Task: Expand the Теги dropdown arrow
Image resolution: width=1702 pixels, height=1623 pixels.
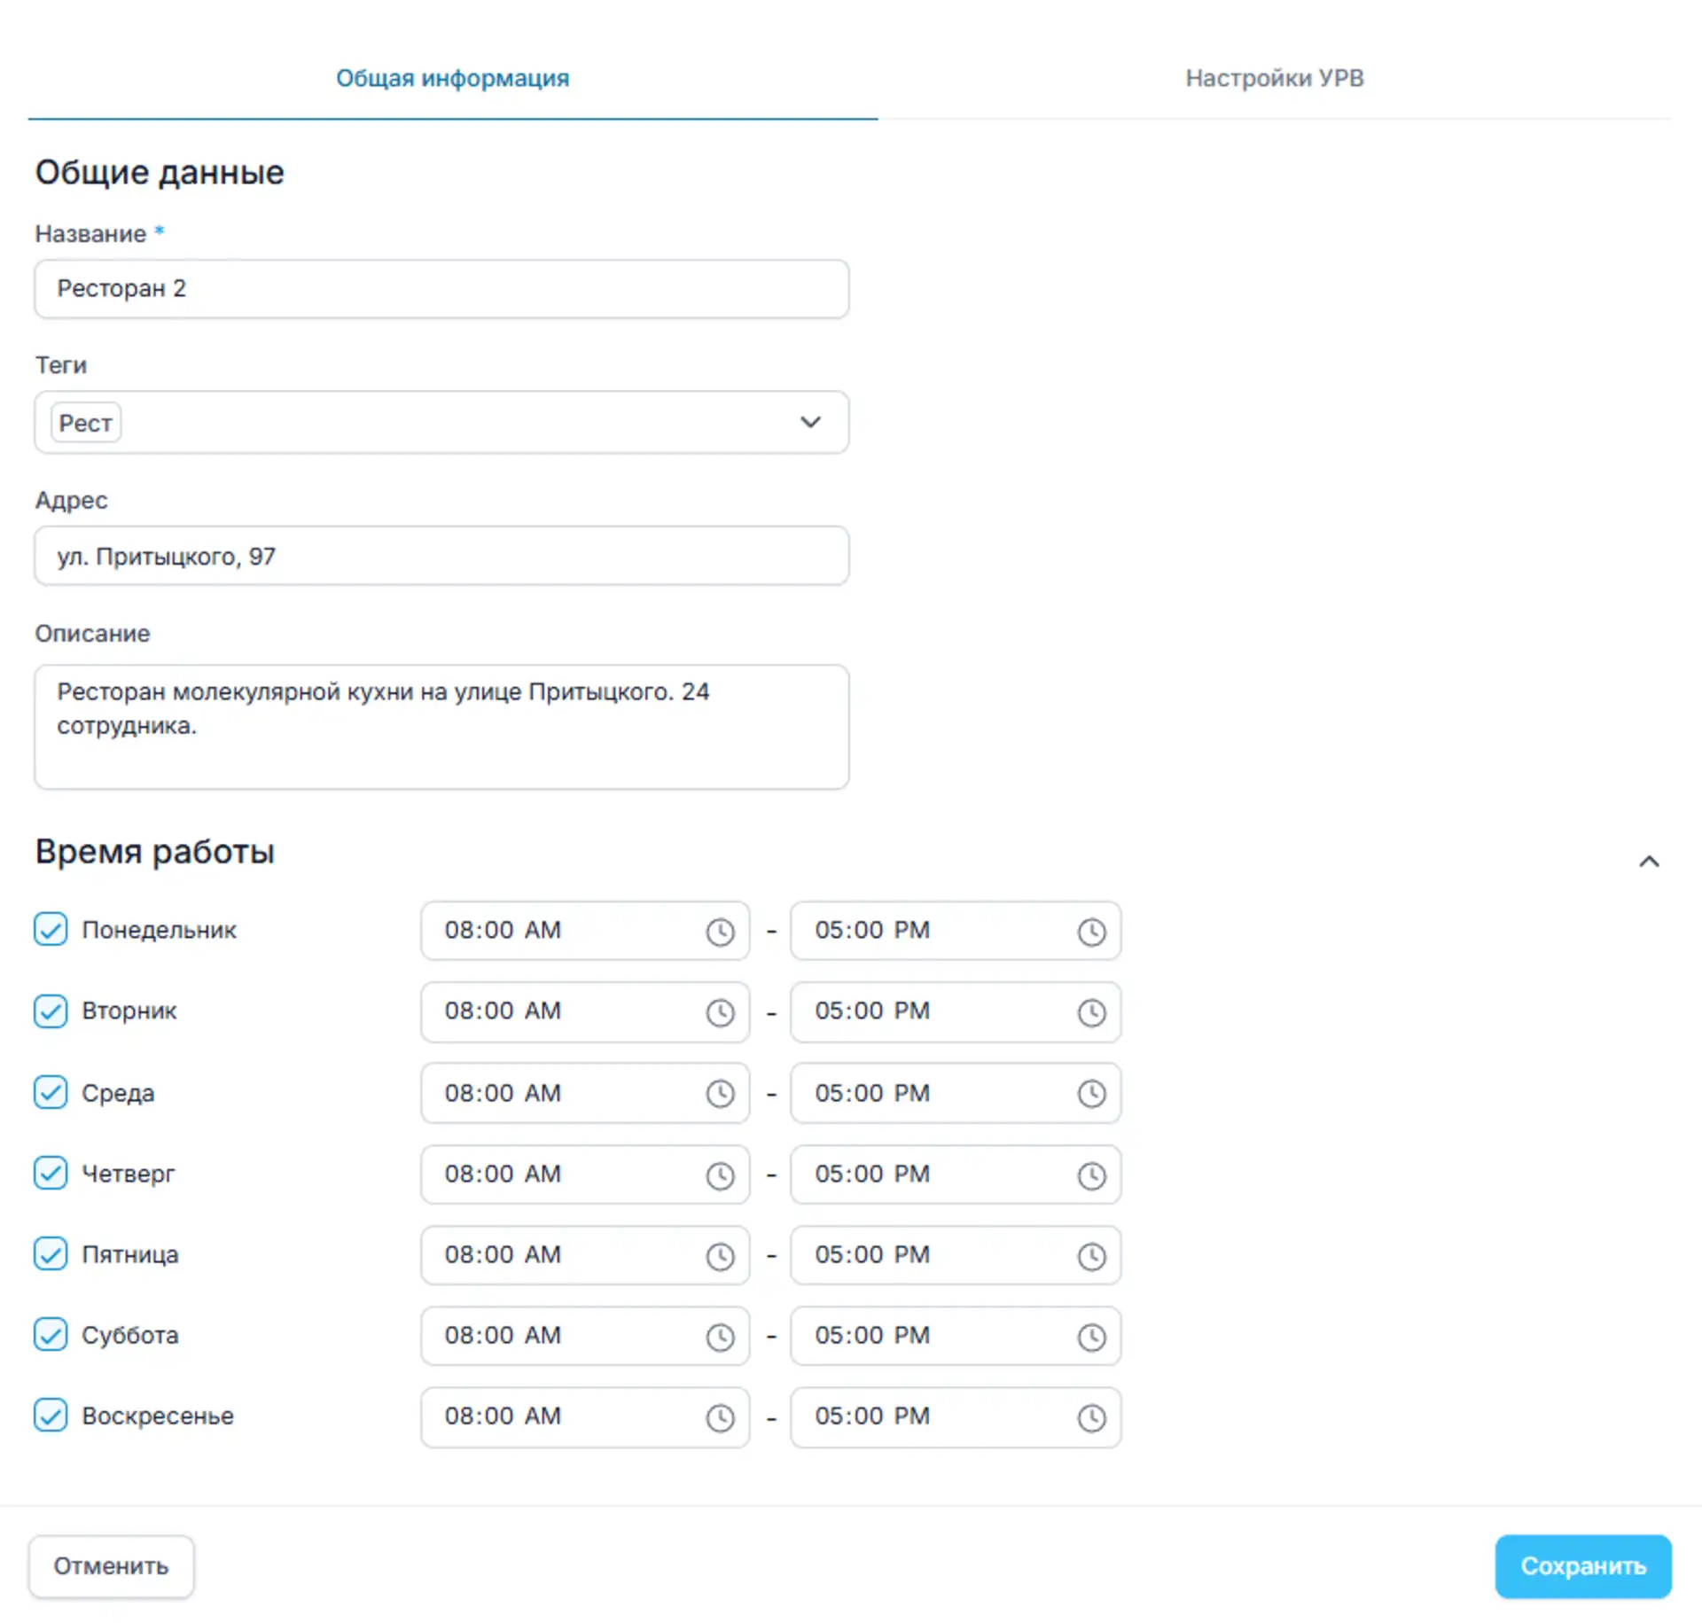Action: (810, 422)
